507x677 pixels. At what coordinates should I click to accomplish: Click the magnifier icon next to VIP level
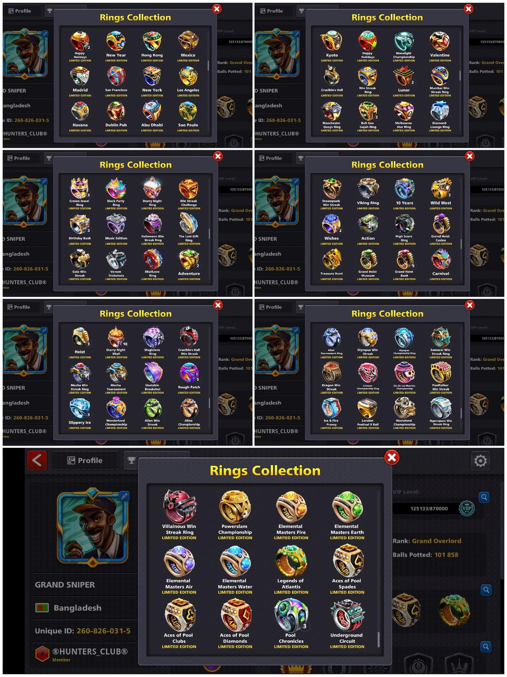tap(484, 497)
